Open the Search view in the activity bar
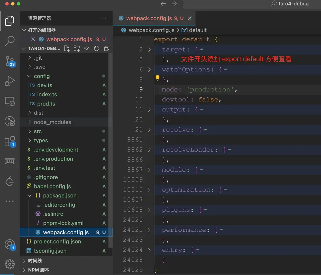Image resolution: width=321 pixels, height=275 pixels. point(10,41)
